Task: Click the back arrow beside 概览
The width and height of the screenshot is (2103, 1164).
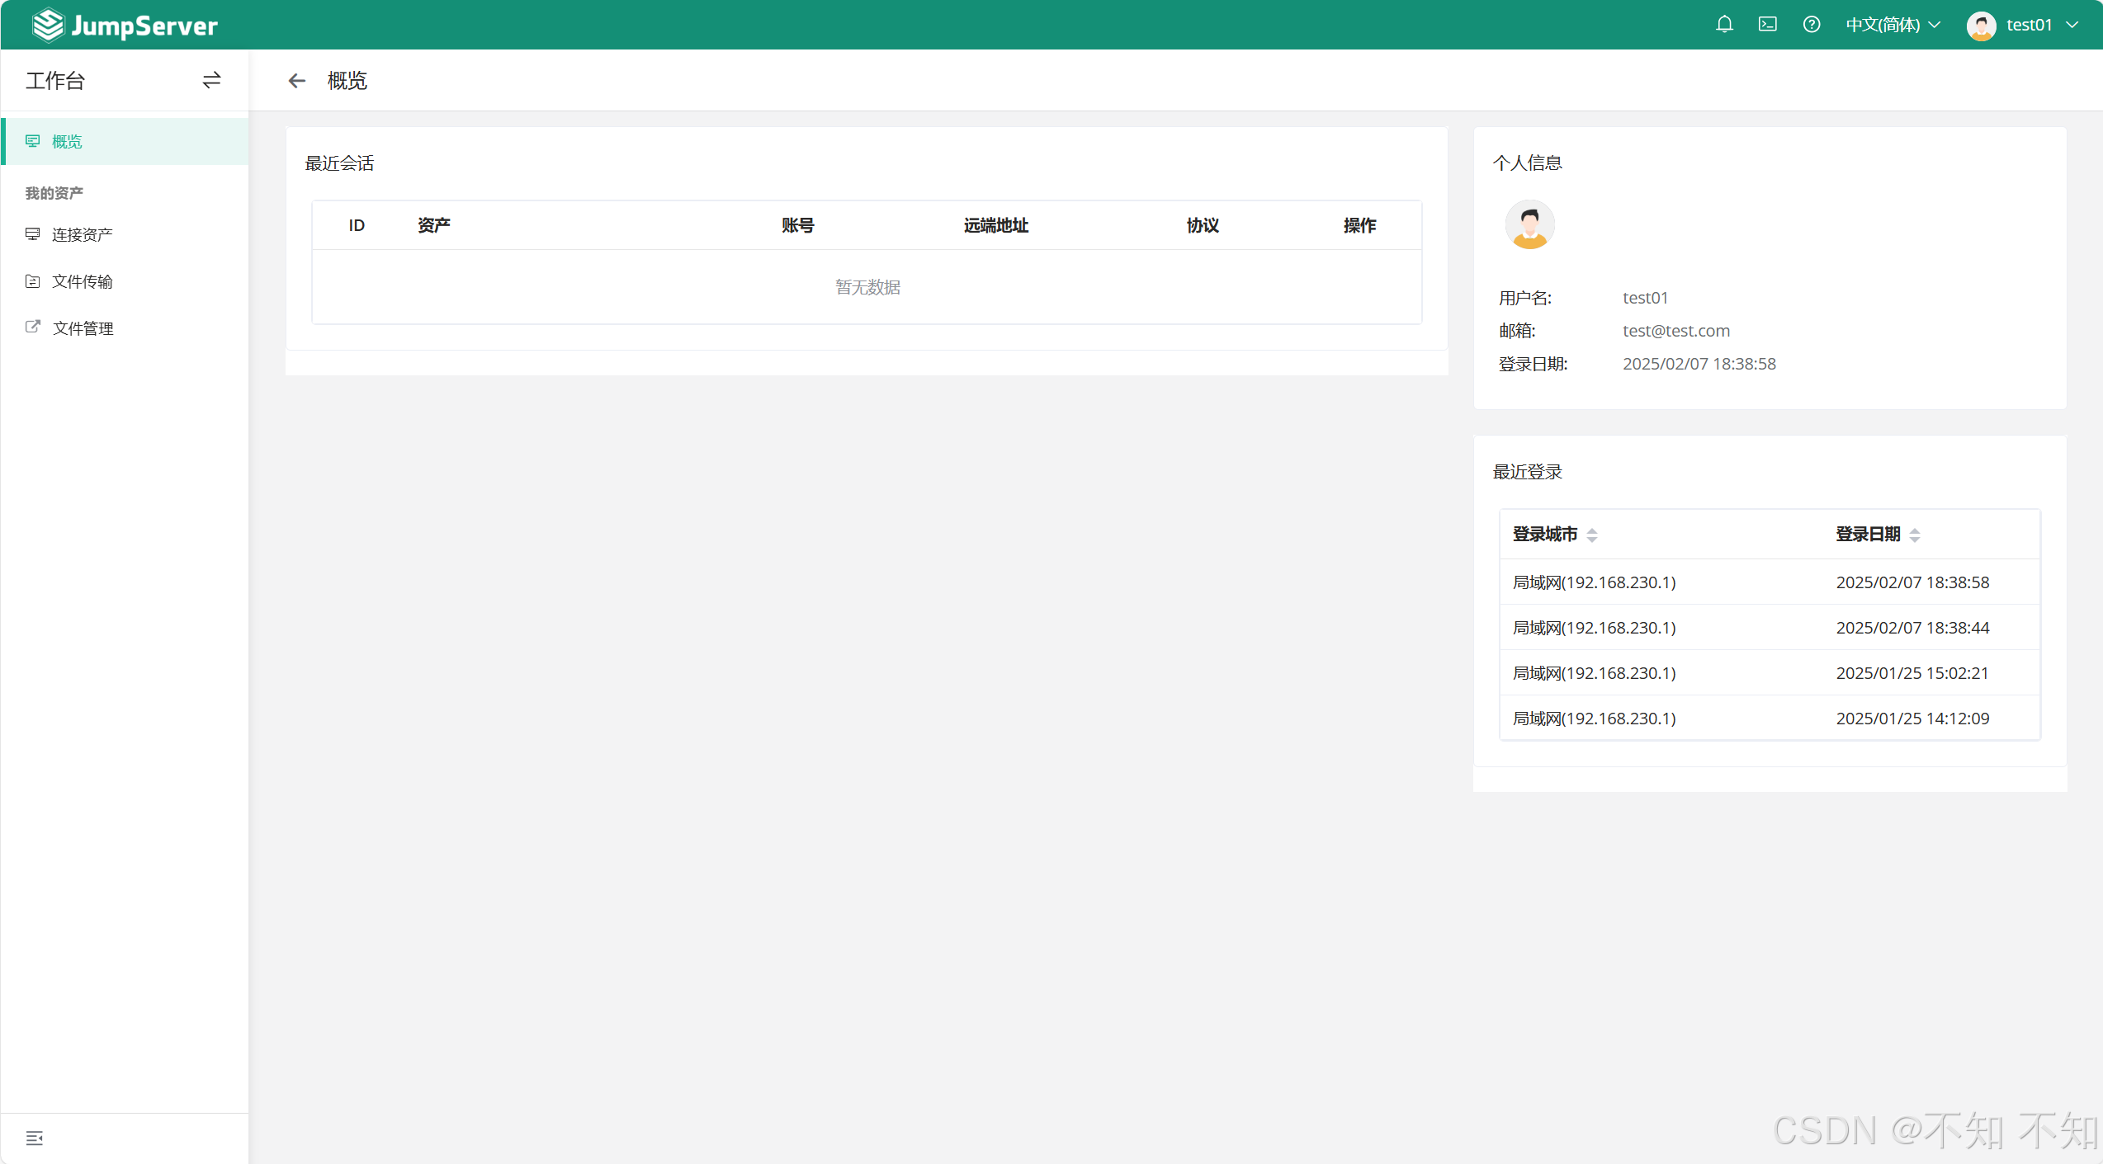Action: 297,81
